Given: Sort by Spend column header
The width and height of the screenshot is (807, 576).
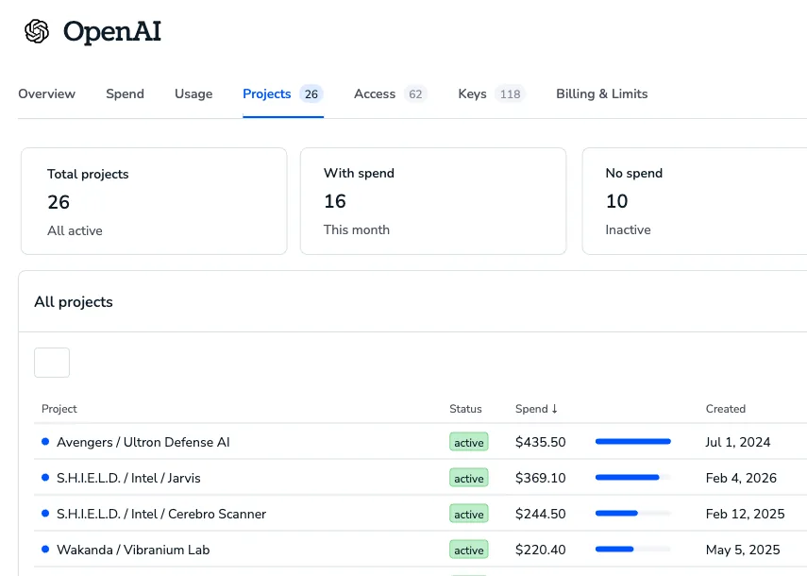Looking at the screenshot, I should tap(536, 409).
